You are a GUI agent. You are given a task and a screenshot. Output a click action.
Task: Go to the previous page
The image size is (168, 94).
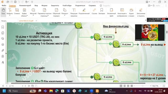coord(7,86)
